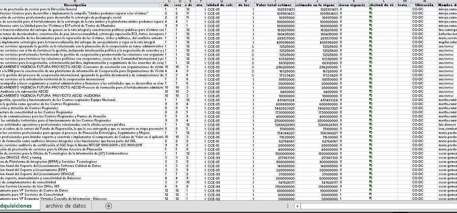The image size is (457, 213).
Task: Open Modalidad de selección filter dropdown
Action: (x=234, y=5)
